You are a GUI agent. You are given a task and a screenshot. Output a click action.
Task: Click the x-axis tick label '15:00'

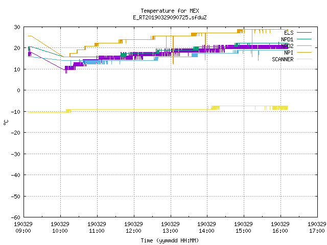243,231
